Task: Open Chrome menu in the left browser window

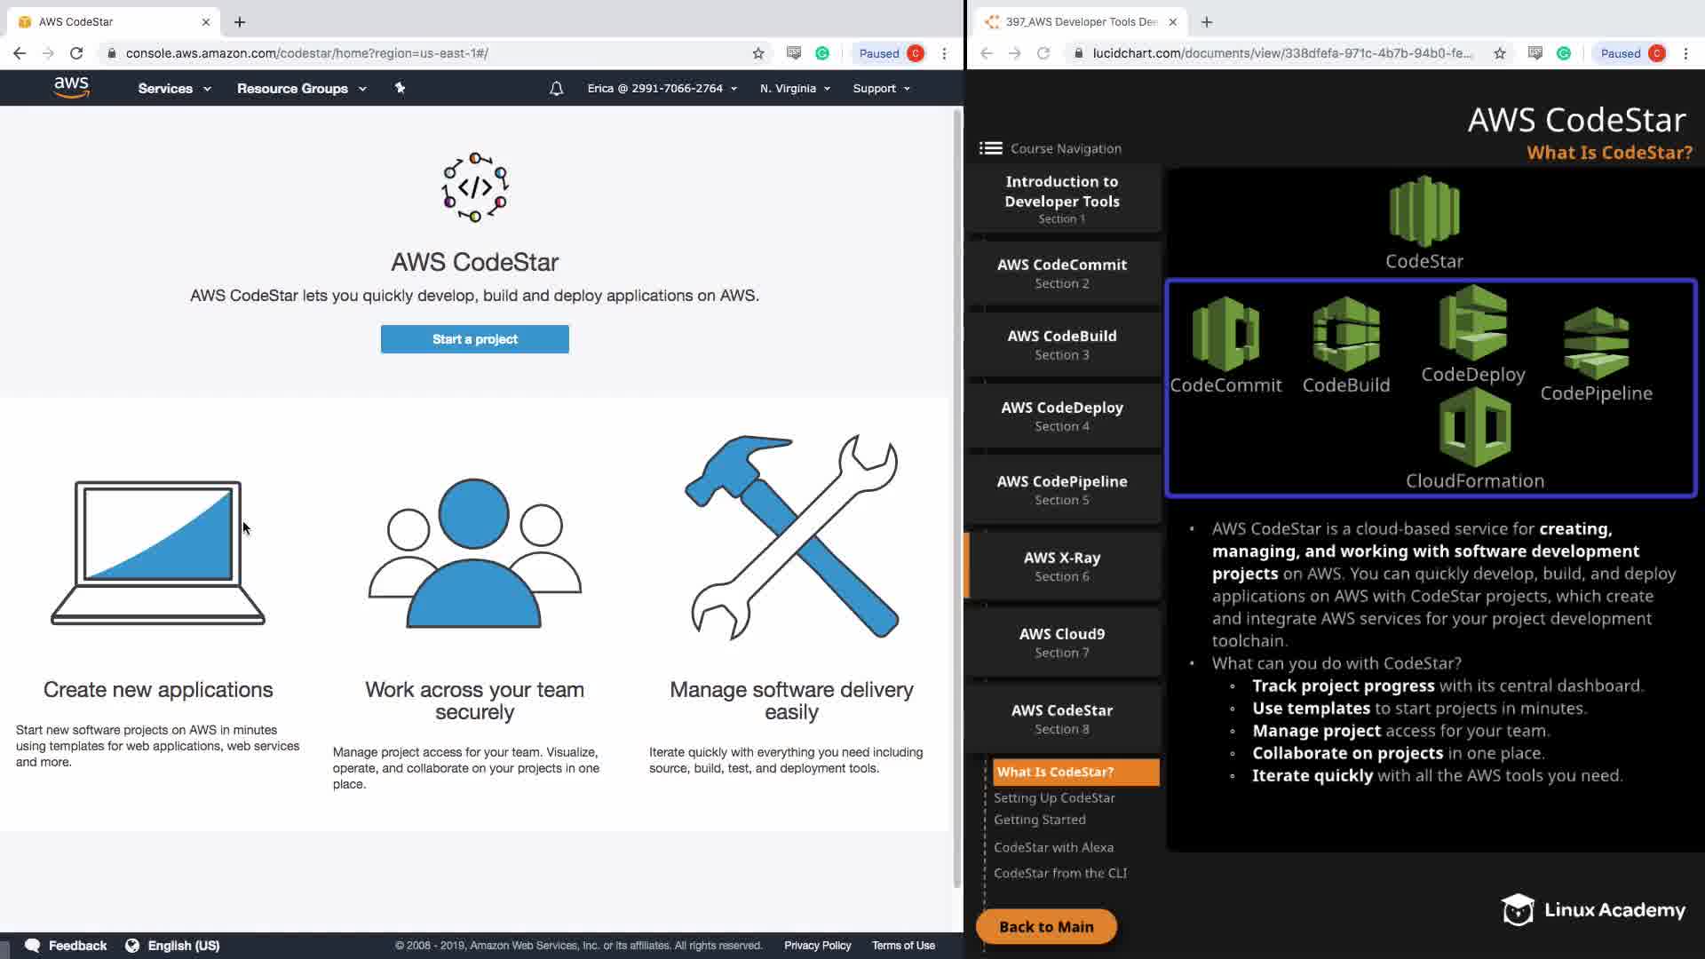Action: point(945,53)
